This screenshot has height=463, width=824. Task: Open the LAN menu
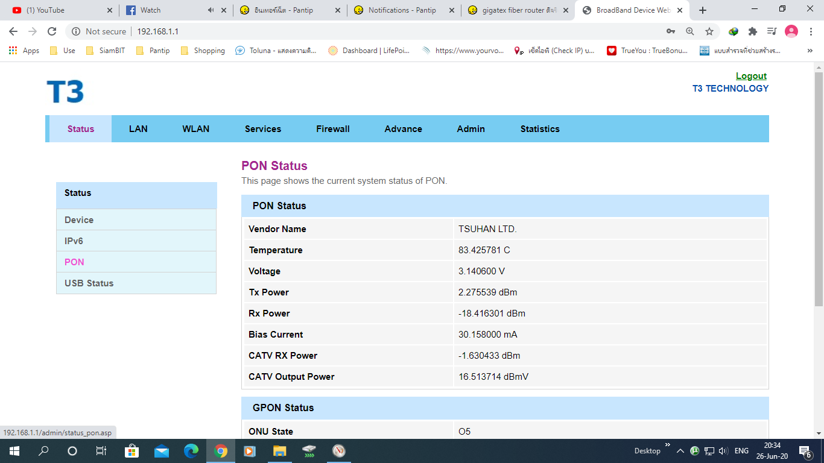click(138, 129)
